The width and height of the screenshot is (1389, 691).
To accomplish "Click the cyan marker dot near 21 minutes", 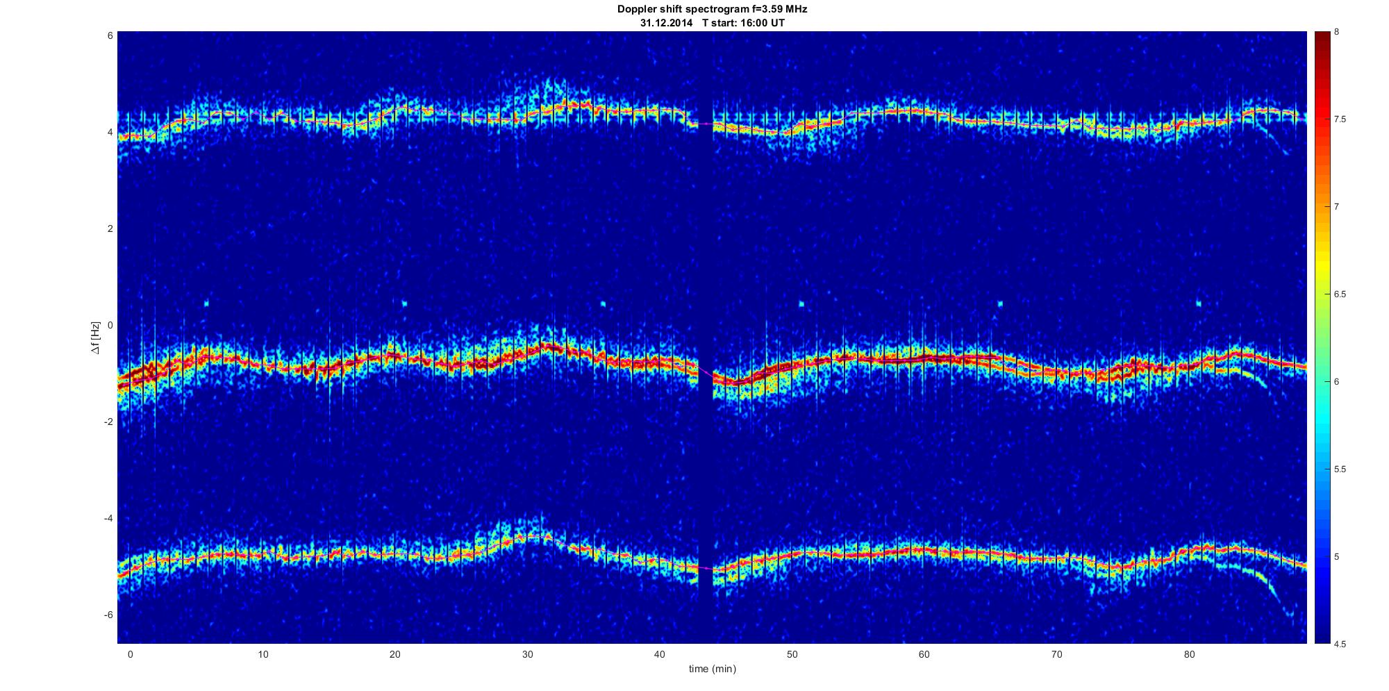I will [404, 303].
